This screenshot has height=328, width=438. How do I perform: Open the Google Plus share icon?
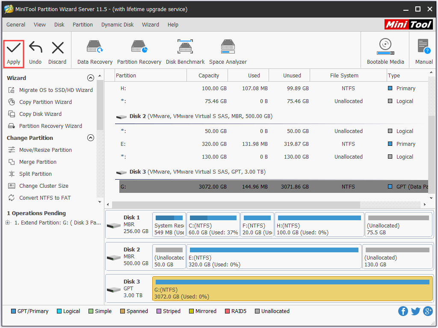point(428,311)
